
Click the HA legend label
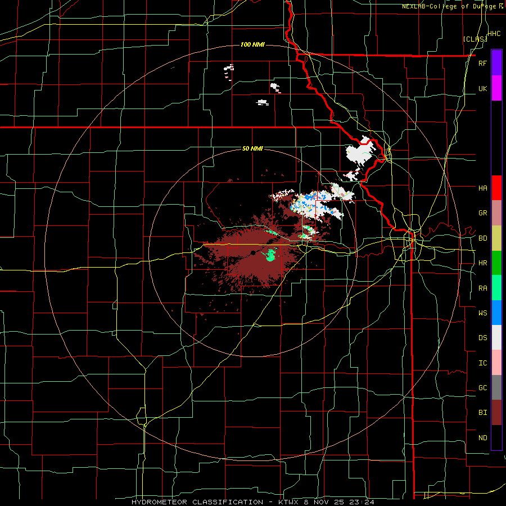pos(482,188)
